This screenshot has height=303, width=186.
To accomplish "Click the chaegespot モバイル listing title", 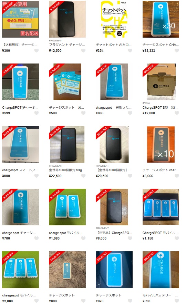I will tap(19, 295).
